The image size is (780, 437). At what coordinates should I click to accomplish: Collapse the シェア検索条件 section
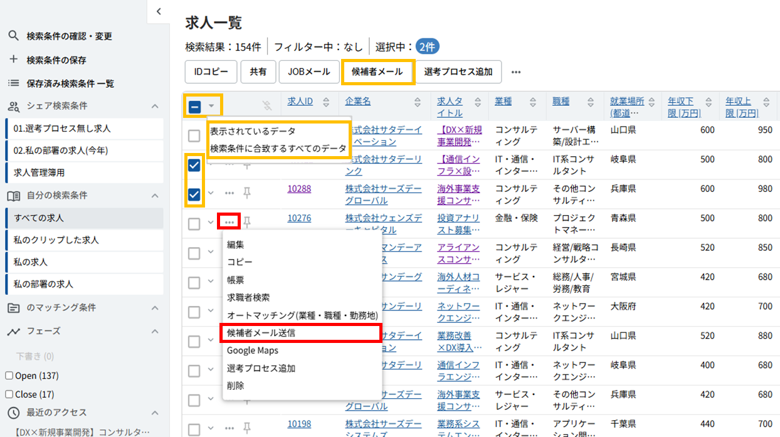tap(155, 106)
